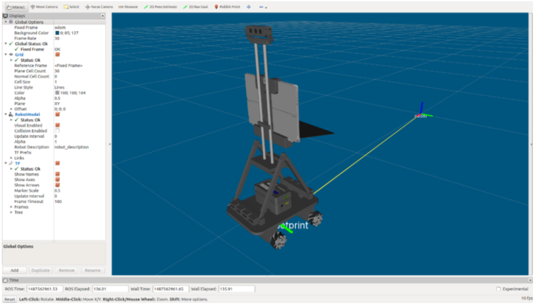Click the Displays panel monitor icon
Viewport: 536px width, 308px height.
tap(6, 15)
